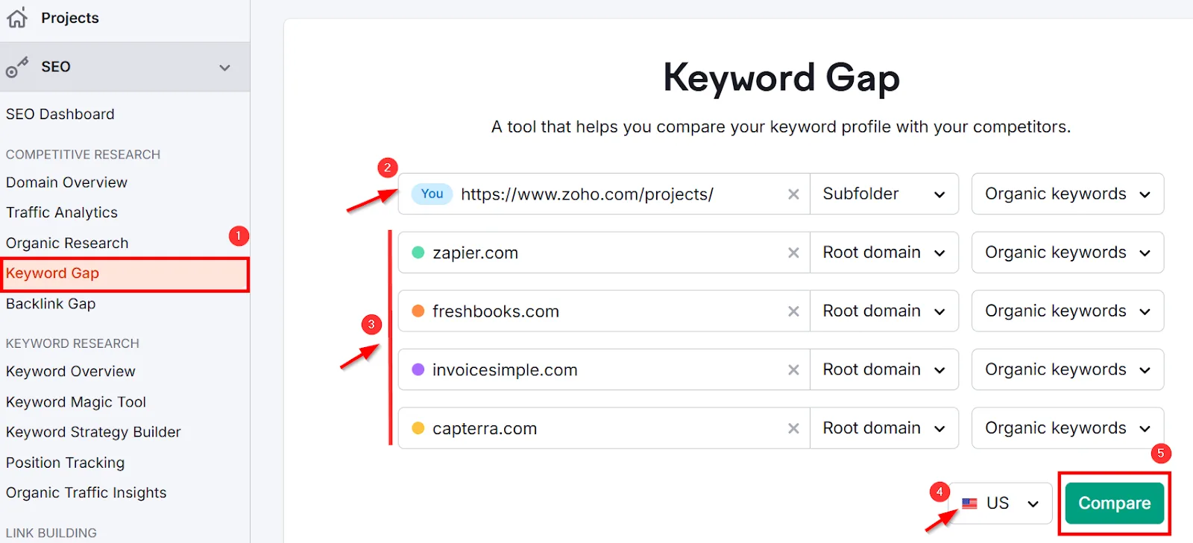
Task: Open Traffic Analytics
Action: click(62, 212)
